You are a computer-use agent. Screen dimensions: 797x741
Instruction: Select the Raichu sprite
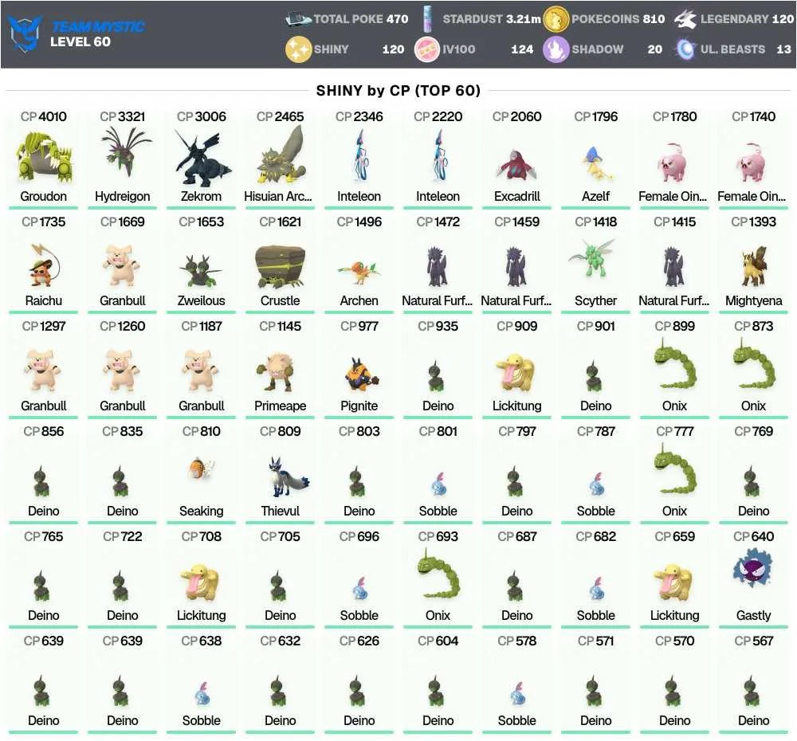coord(44,265)
